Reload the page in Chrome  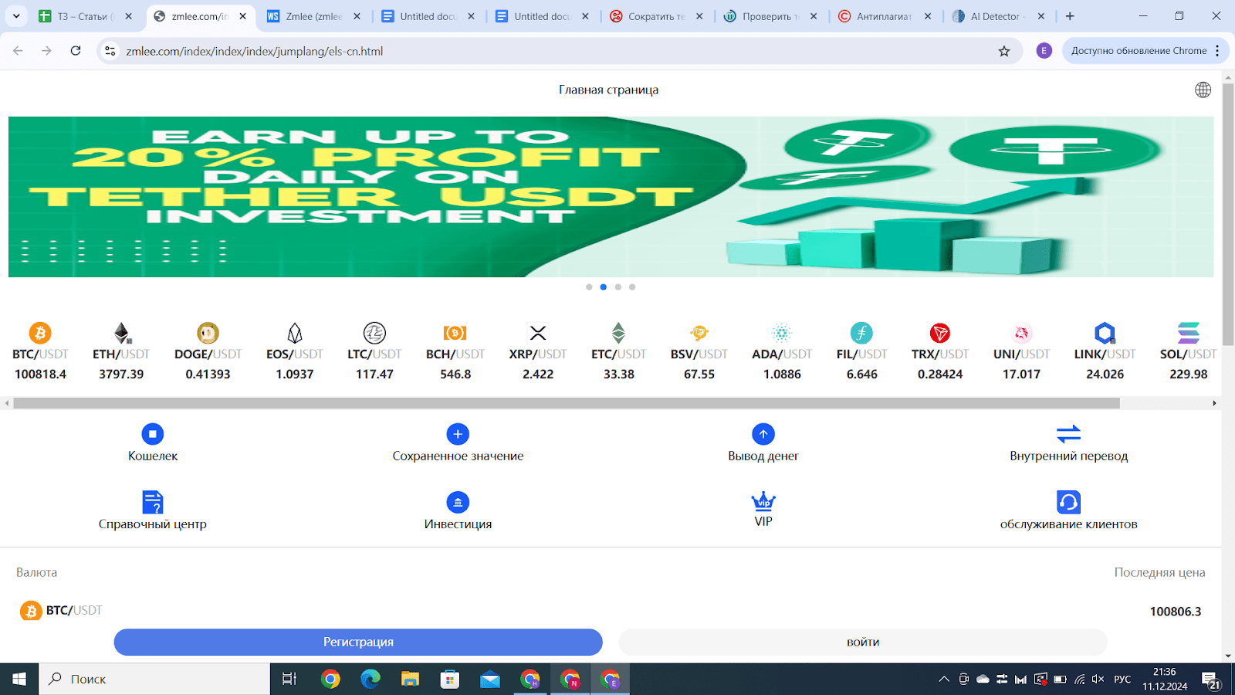76,51
